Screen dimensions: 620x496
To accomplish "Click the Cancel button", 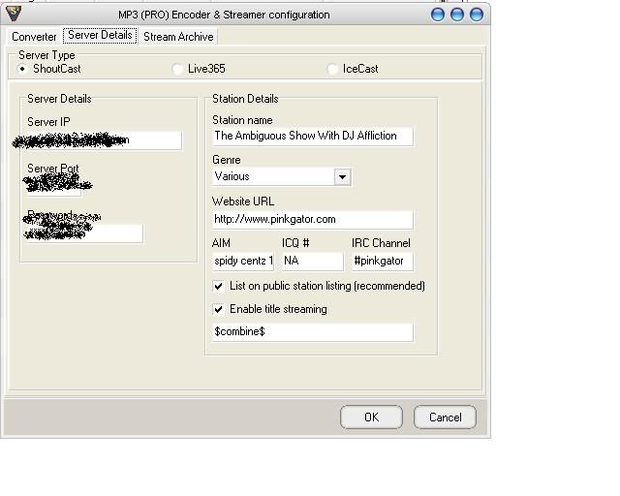I will 445,418.
